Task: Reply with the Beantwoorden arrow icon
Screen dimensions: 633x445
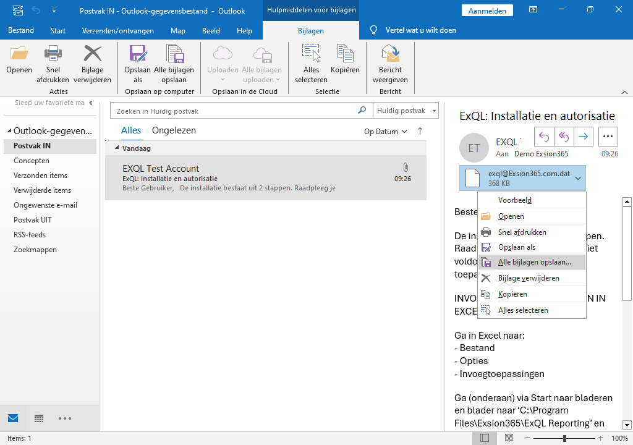Action: tap(544, 137)
